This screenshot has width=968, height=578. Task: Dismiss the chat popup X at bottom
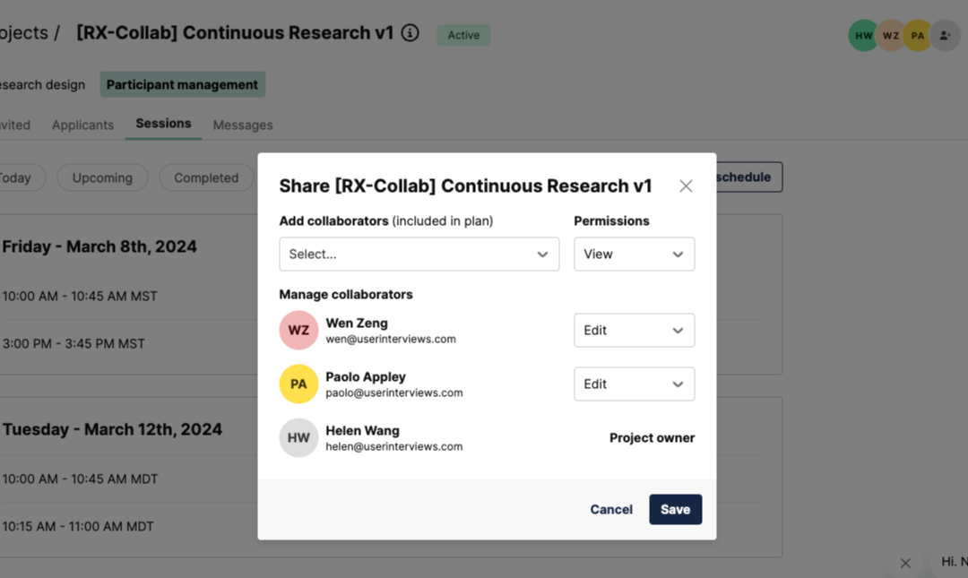click(905, 563)
